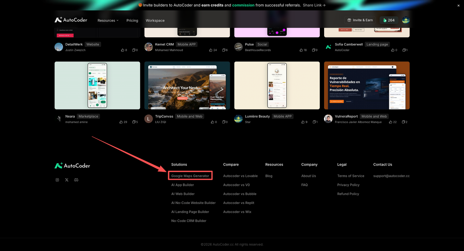Open Google Maps Generator link
This screenshot has width=464, height=251.
click(190, 176)
